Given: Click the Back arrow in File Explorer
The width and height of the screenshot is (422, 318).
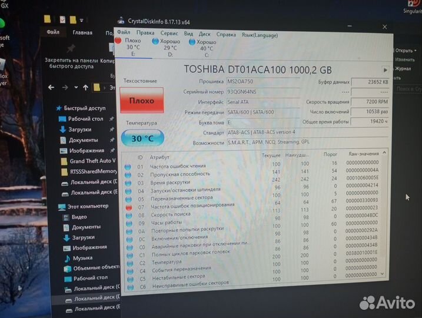Looking at the screenshot, I should (51, 87).
